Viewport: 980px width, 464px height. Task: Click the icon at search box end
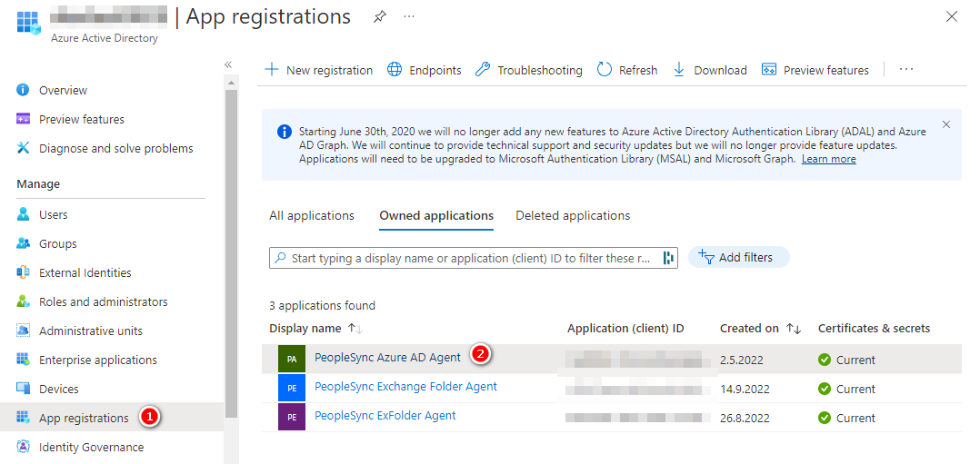[669, 257]
